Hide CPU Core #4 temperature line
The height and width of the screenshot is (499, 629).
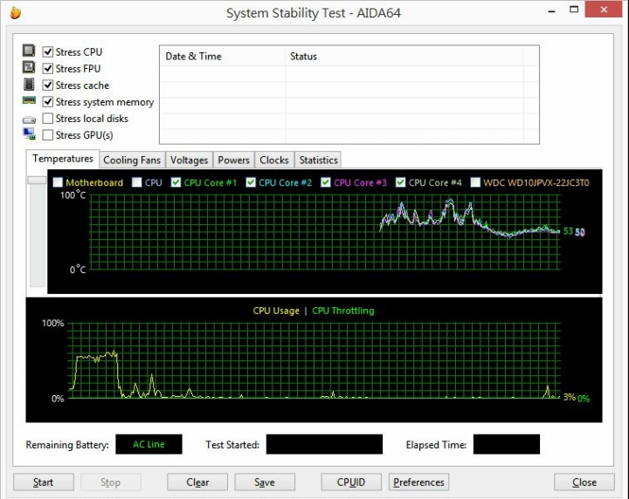click(x=400, y=182)
